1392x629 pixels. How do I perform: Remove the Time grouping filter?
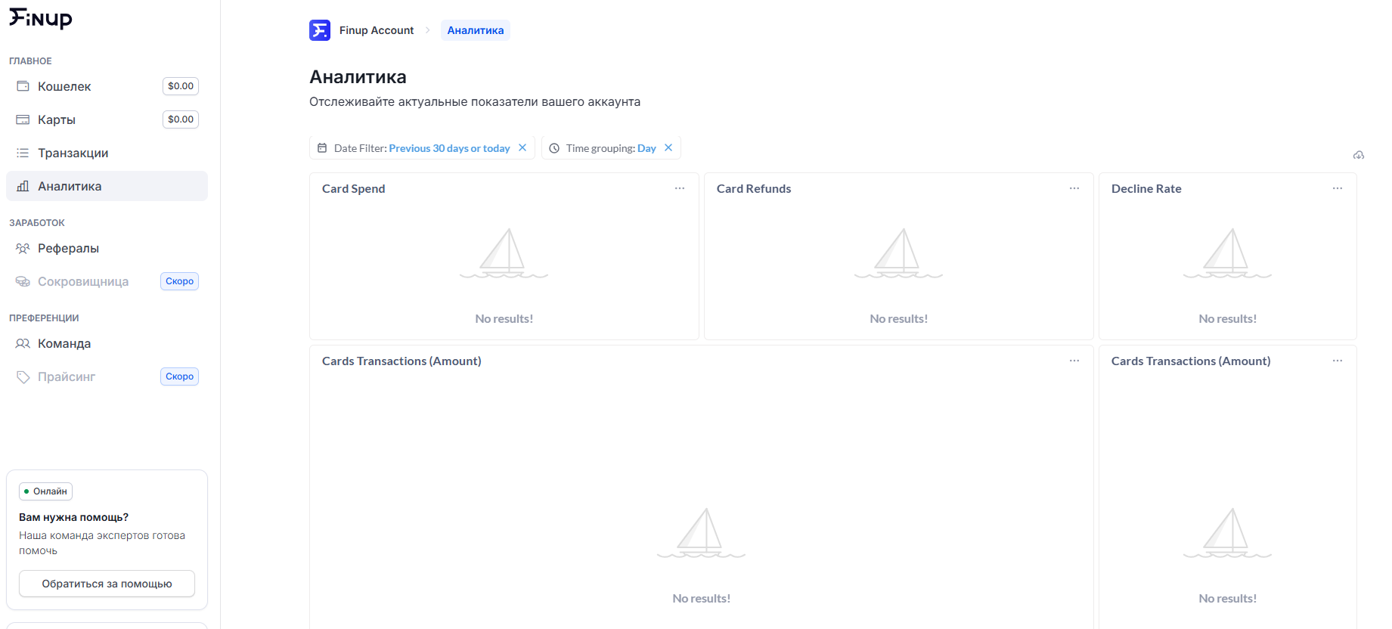pos(668,148)
